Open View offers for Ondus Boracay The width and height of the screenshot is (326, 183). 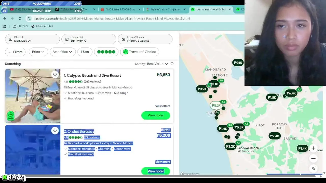(x=163, y=162)
